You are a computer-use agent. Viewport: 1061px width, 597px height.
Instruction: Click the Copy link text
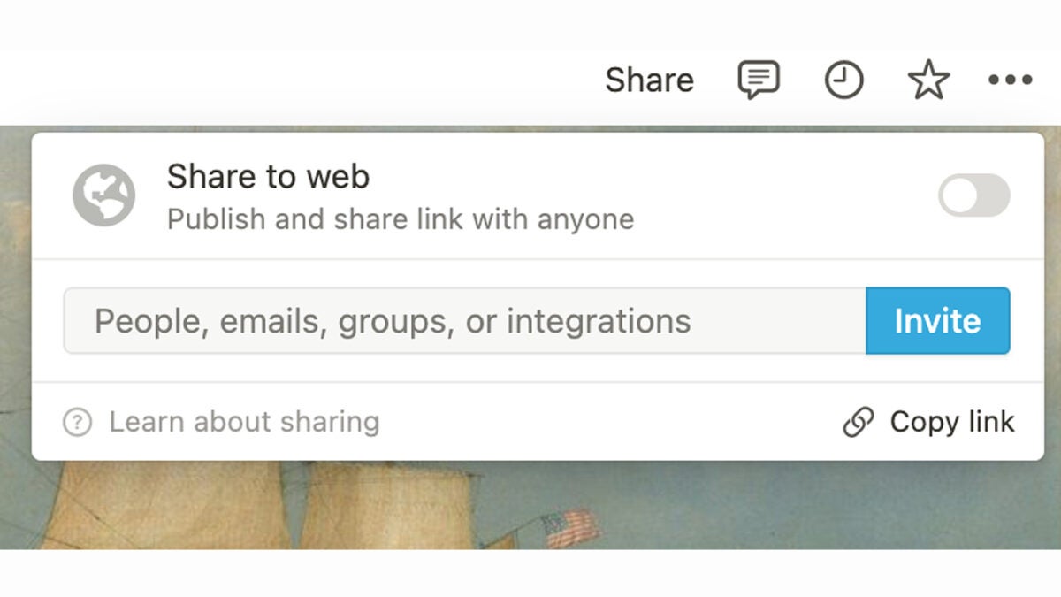(952, 422)
